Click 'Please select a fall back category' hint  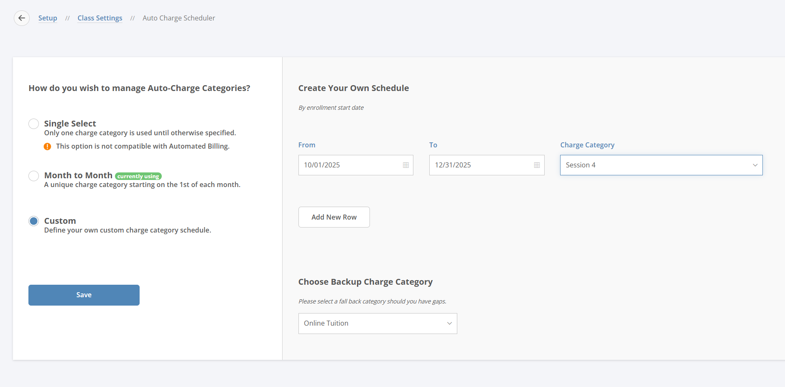pos(372,301)
